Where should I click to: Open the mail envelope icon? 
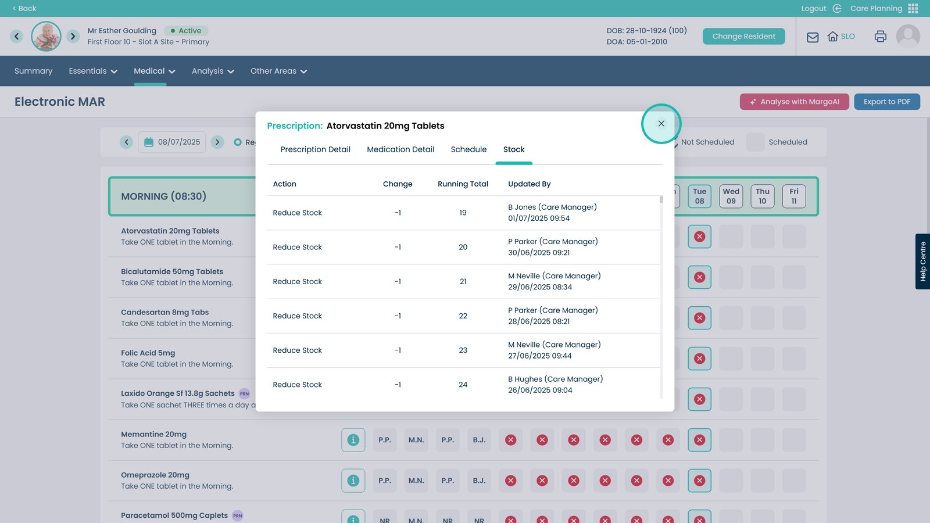(813, 37)
